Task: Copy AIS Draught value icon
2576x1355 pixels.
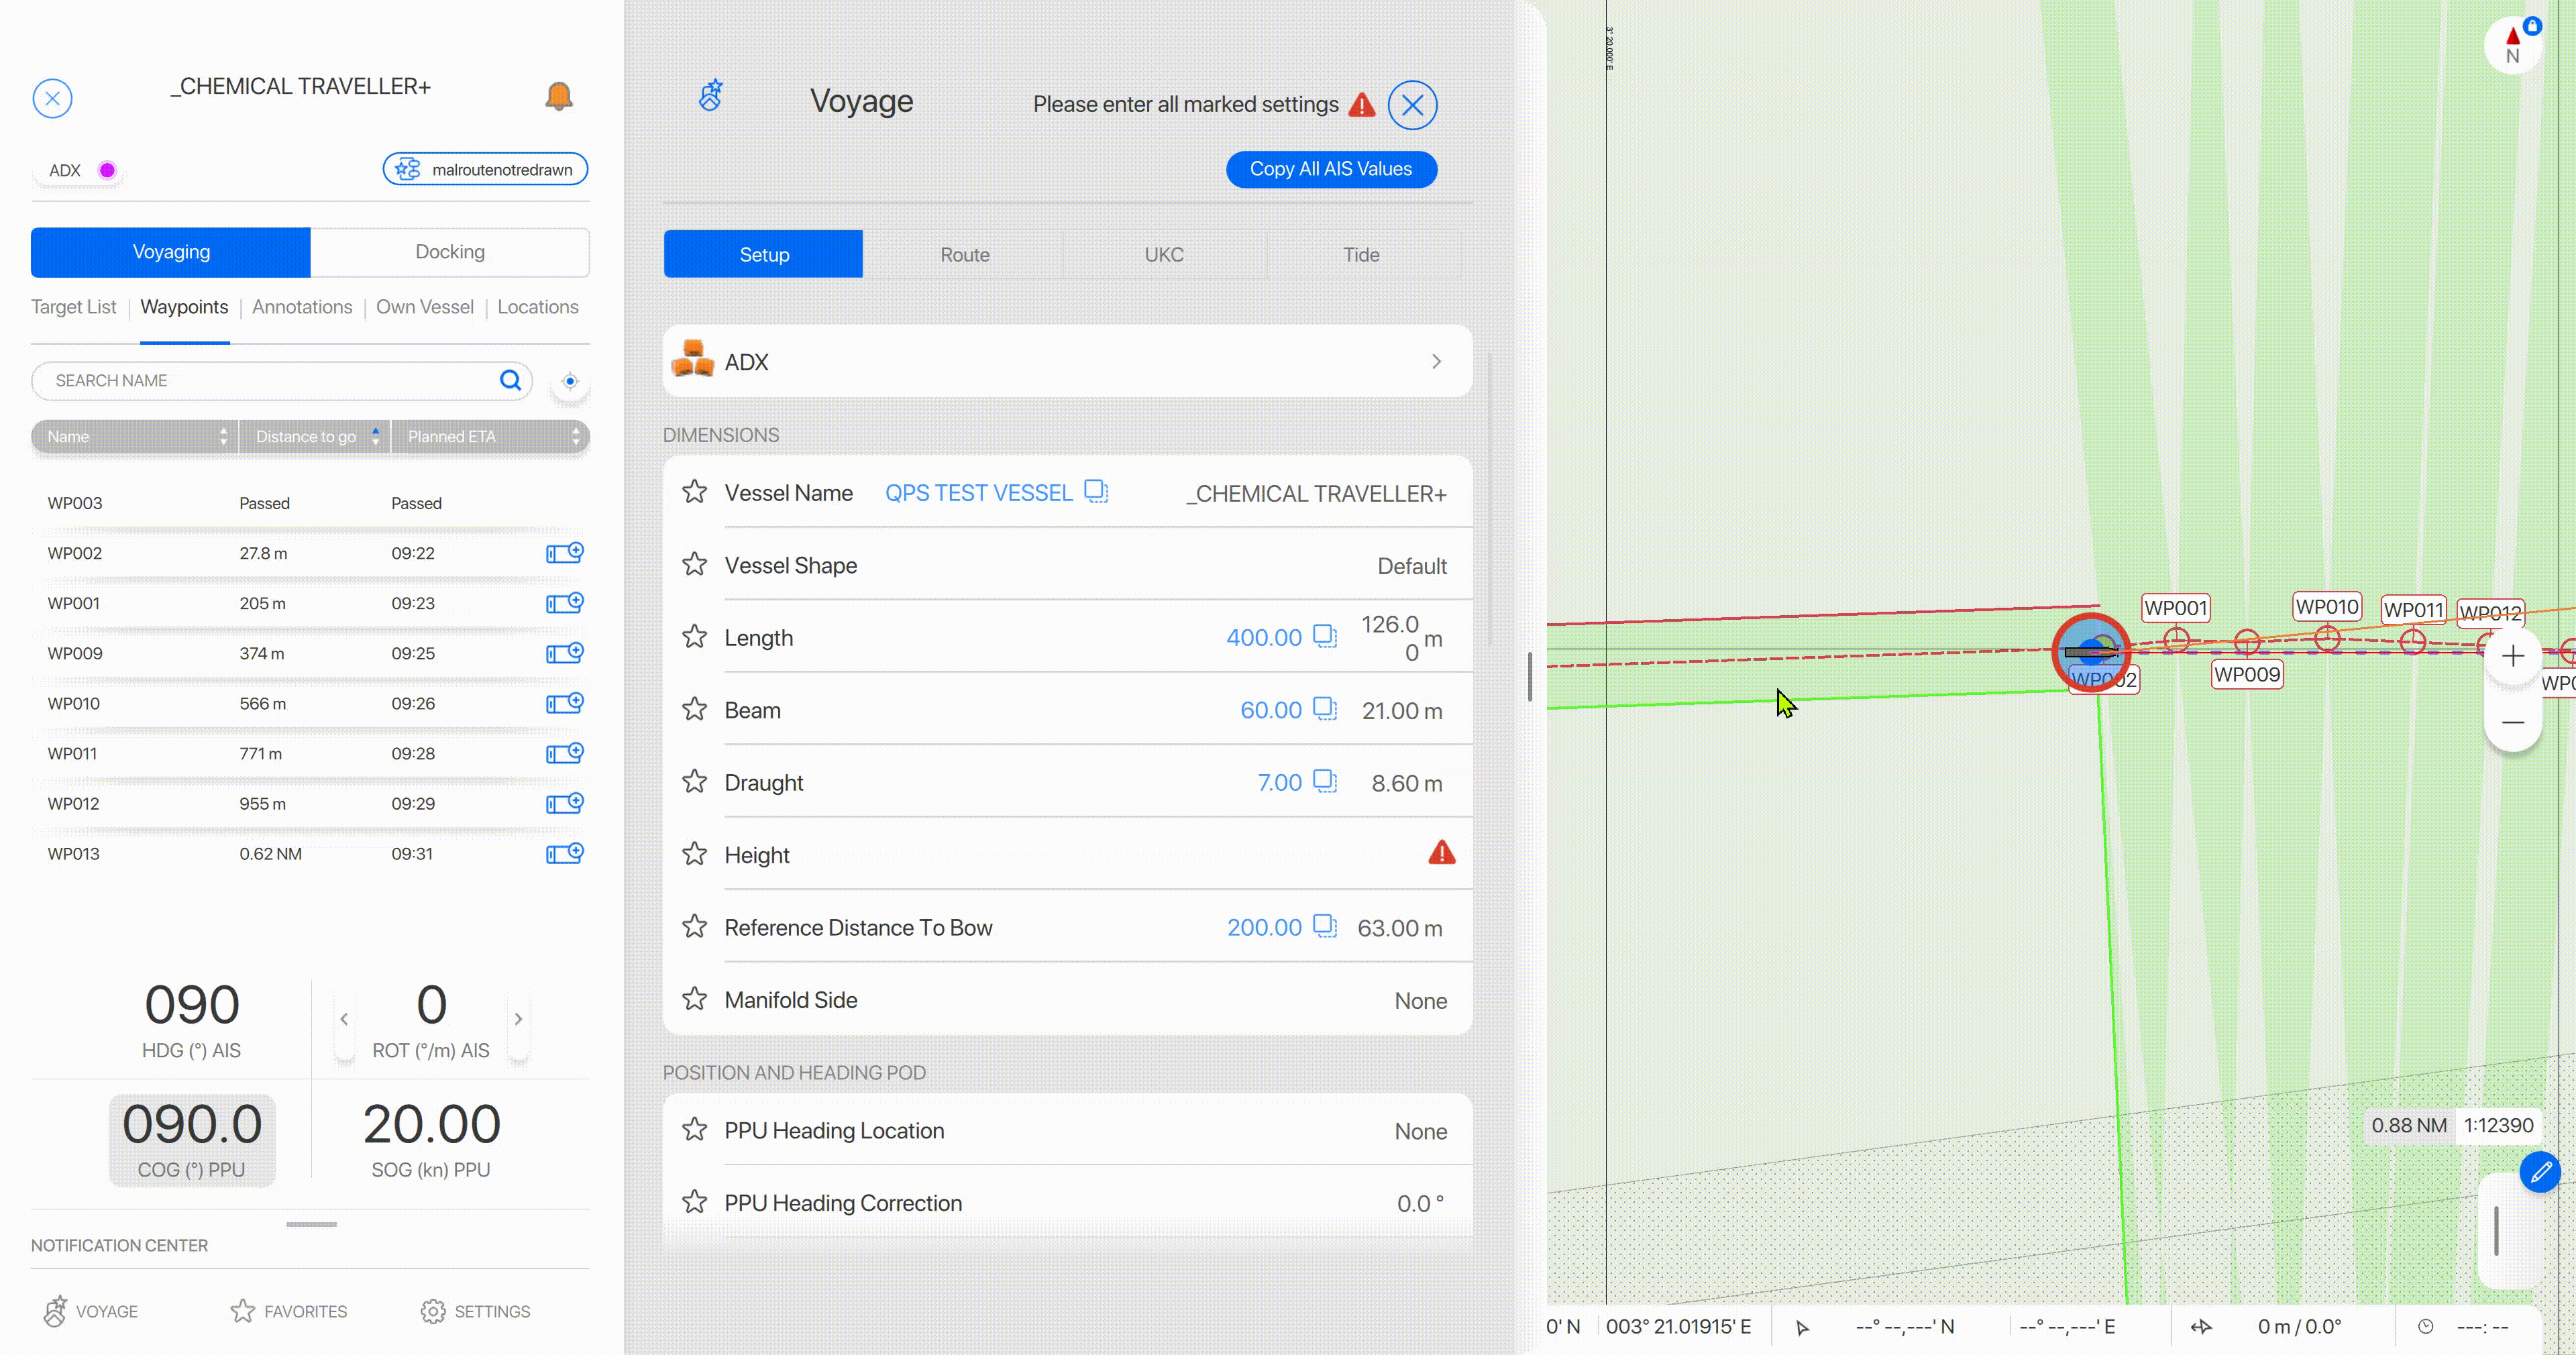Action: pos(1324,781)
